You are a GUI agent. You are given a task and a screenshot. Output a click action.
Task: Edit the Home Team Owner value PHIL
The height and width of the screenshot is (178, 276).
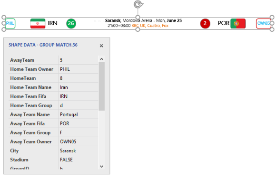[78, 69]
